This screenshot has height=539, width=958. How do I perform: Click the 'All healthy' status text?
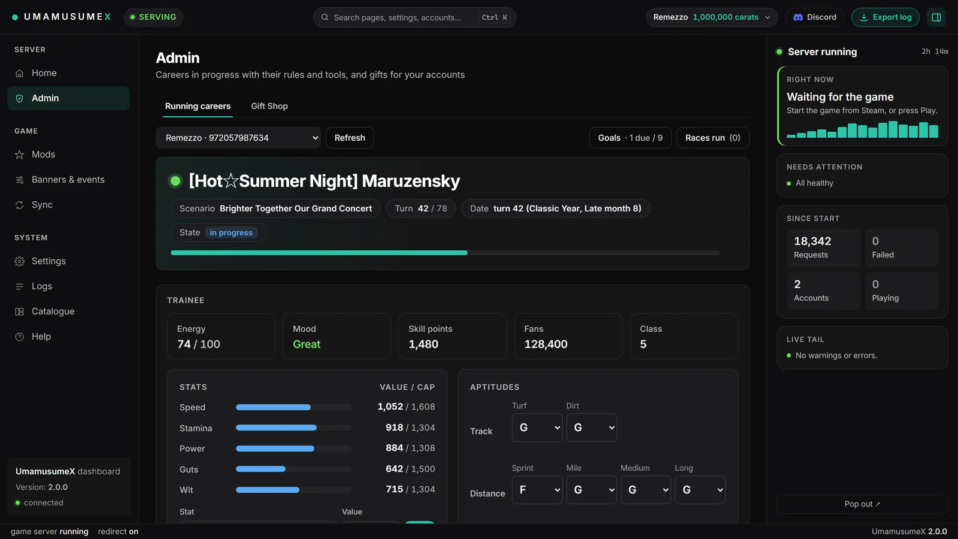click(x=814, y=183)
